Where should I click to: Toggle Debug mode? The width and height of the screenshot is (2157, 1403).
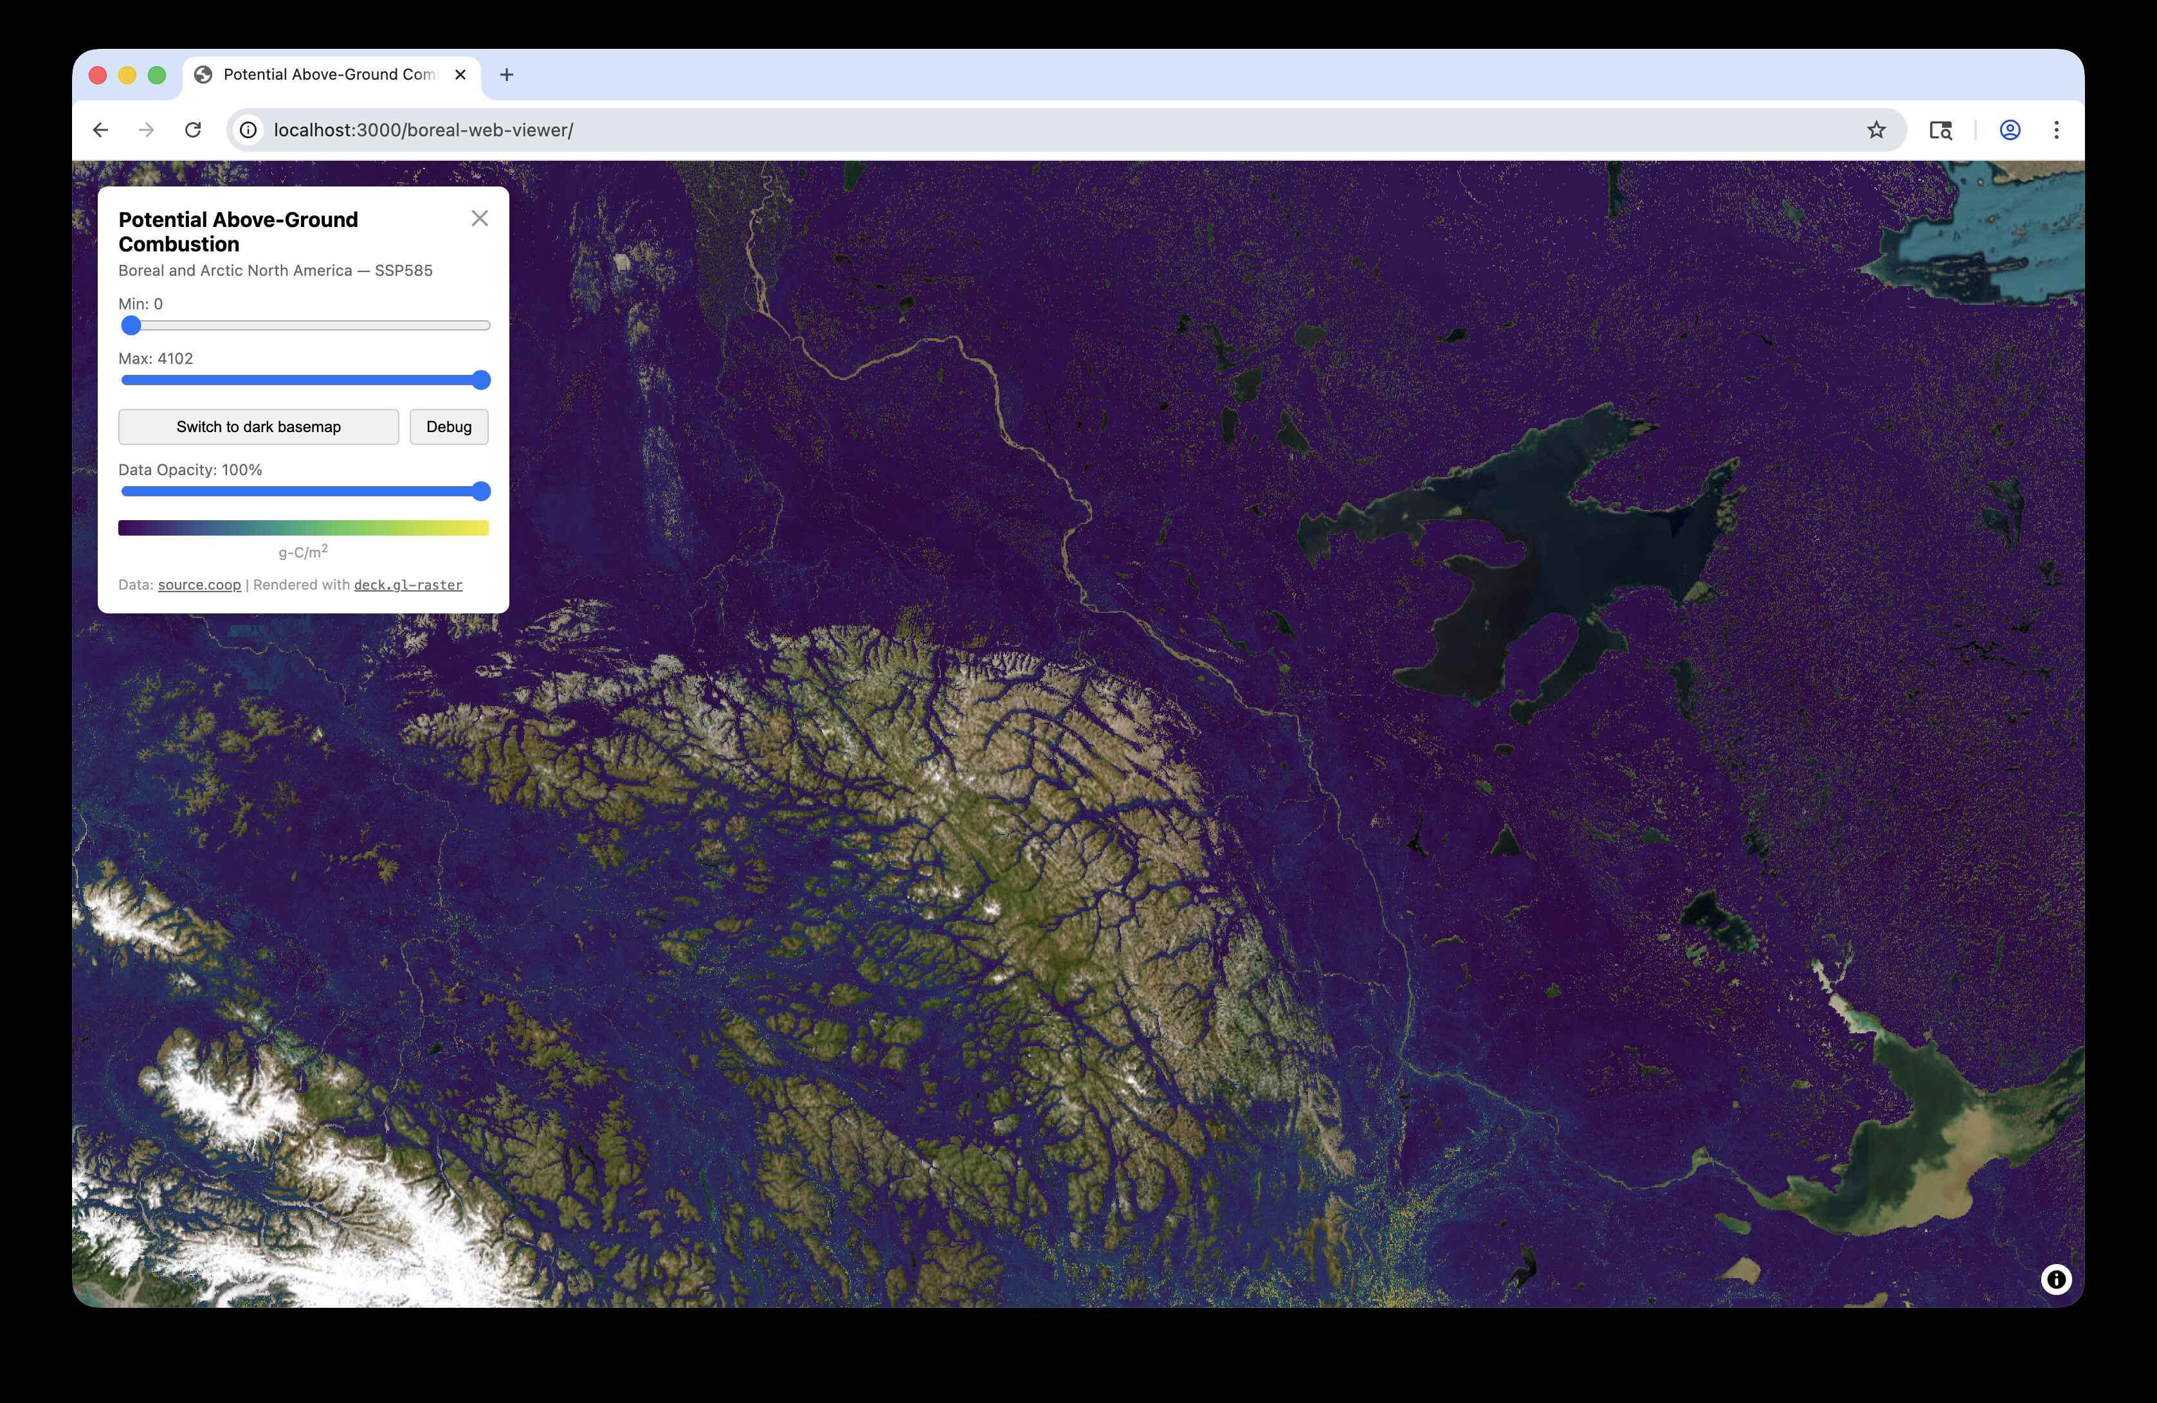449,427
